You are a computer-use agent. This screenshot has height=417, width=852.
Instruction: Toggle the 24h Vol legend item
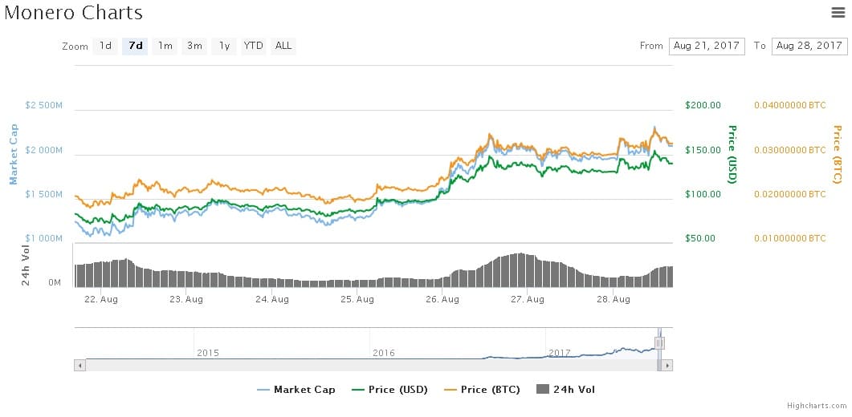565,390
